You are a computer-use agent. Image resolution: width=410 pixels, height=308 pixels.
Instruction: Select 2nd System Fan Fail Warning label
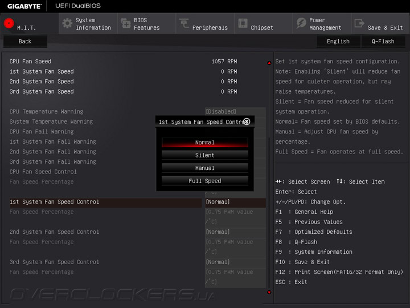tap(53, 152)
